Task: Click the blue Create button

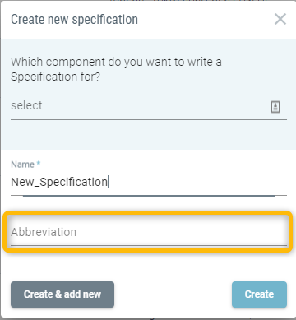Action: click(259, 294)
